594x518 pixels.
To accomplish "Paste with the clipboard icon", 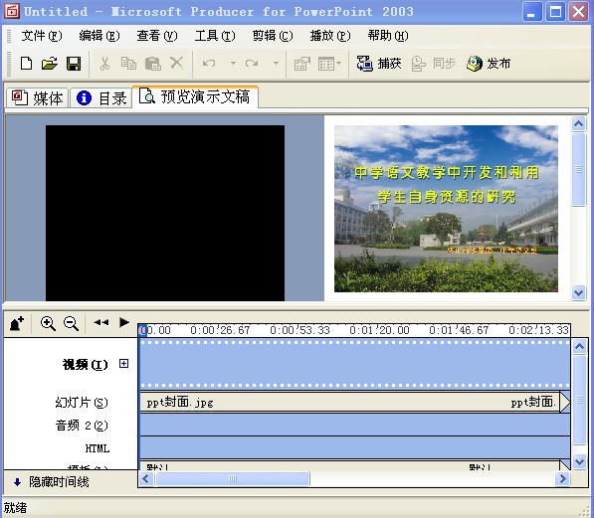I will [x=153, y=64].
